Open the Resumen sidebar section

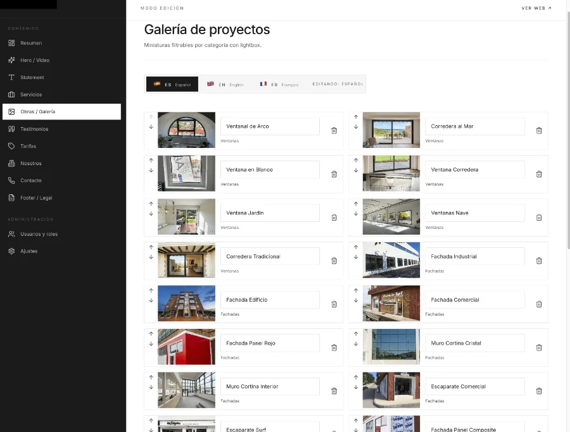(61, 43)
